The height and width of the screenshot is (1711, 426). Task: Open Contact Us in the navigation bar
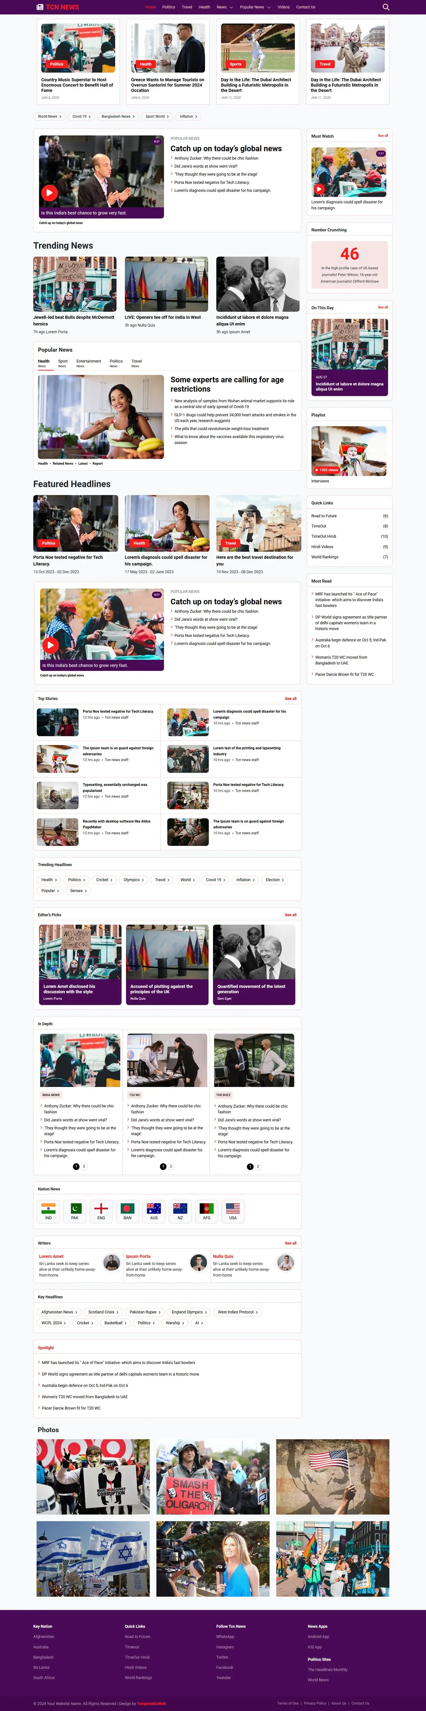(306, 7)
